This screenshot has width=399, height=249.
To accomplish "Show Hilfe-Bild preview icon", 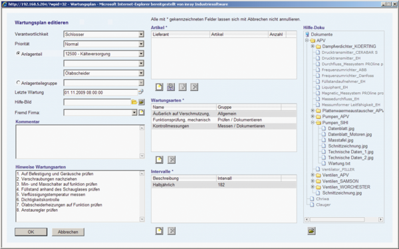I will 142,102.
